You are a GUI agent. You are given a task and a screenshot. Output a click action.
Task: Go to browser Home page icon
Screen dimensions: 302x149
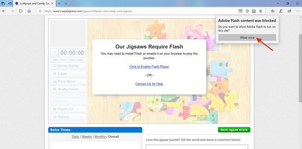(29, 11)
